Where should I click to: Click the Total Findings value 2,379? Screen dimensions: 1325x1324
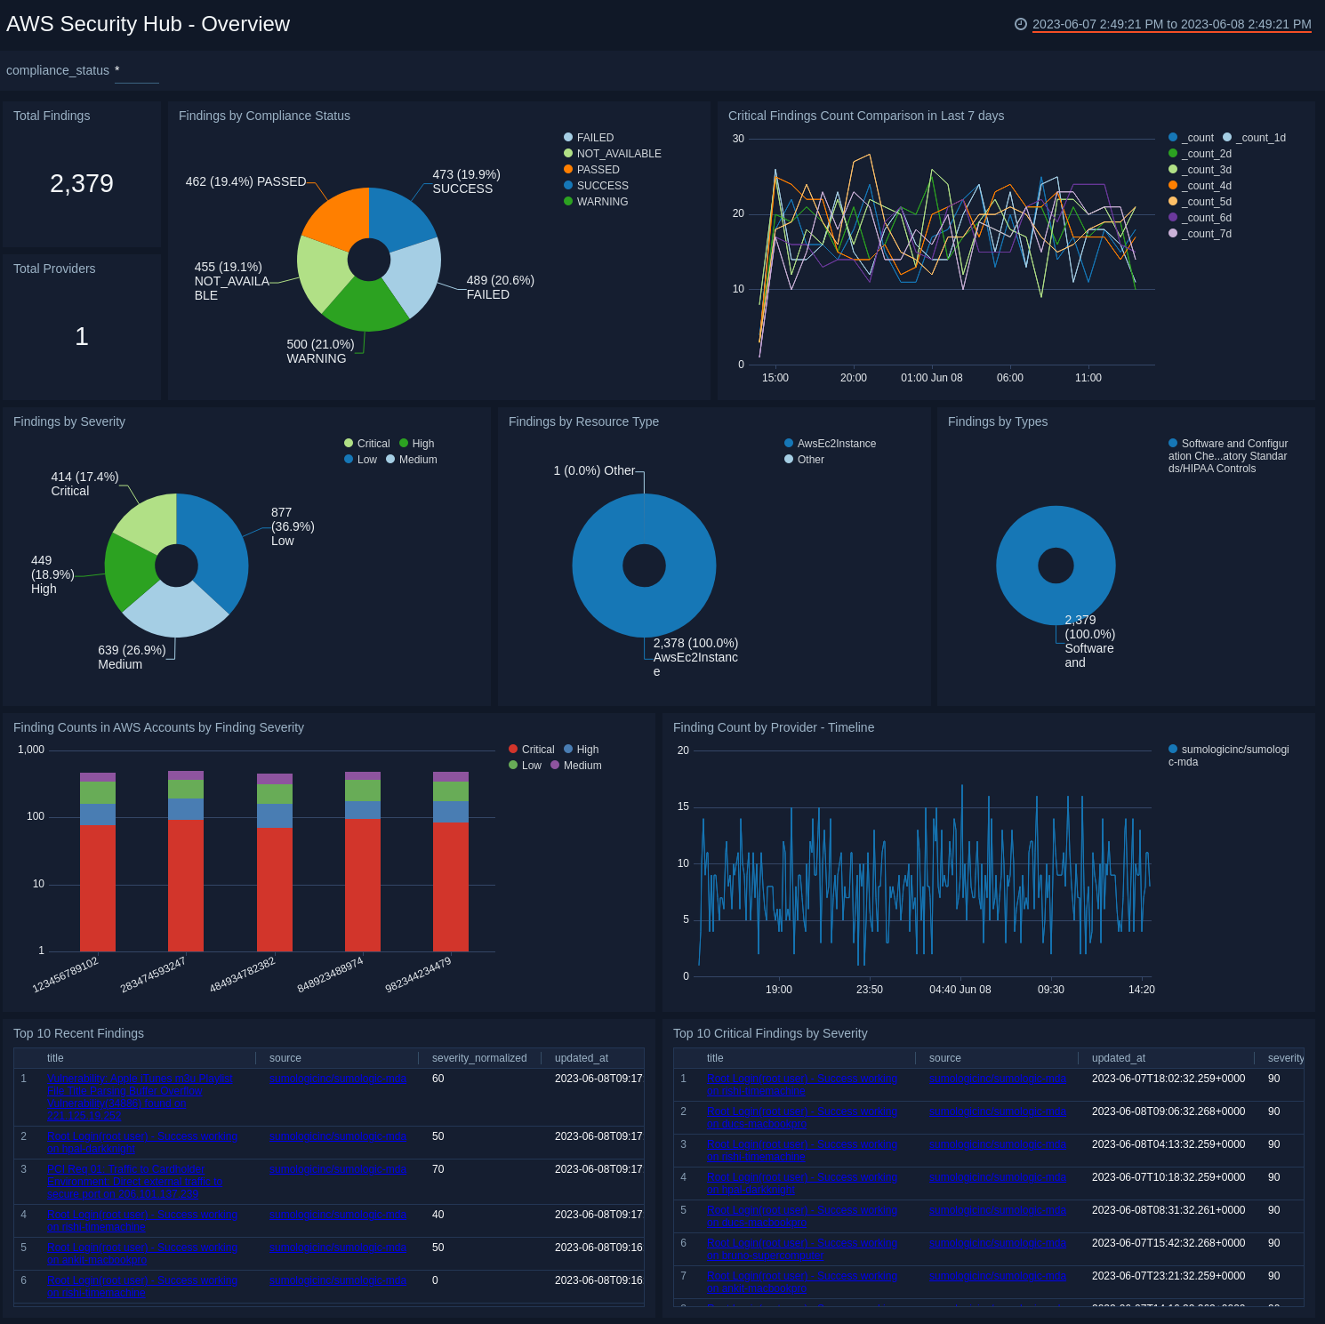(x=82, y=183)
